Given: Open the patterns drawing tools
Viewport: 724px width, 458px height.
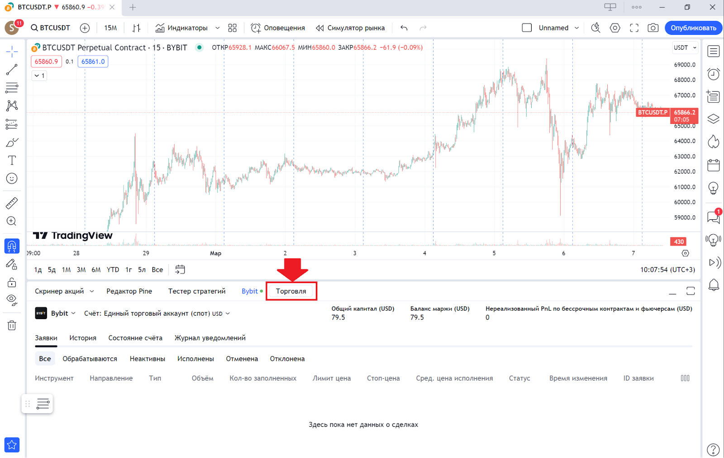Looking at the screenshot, I should [12, 106].
